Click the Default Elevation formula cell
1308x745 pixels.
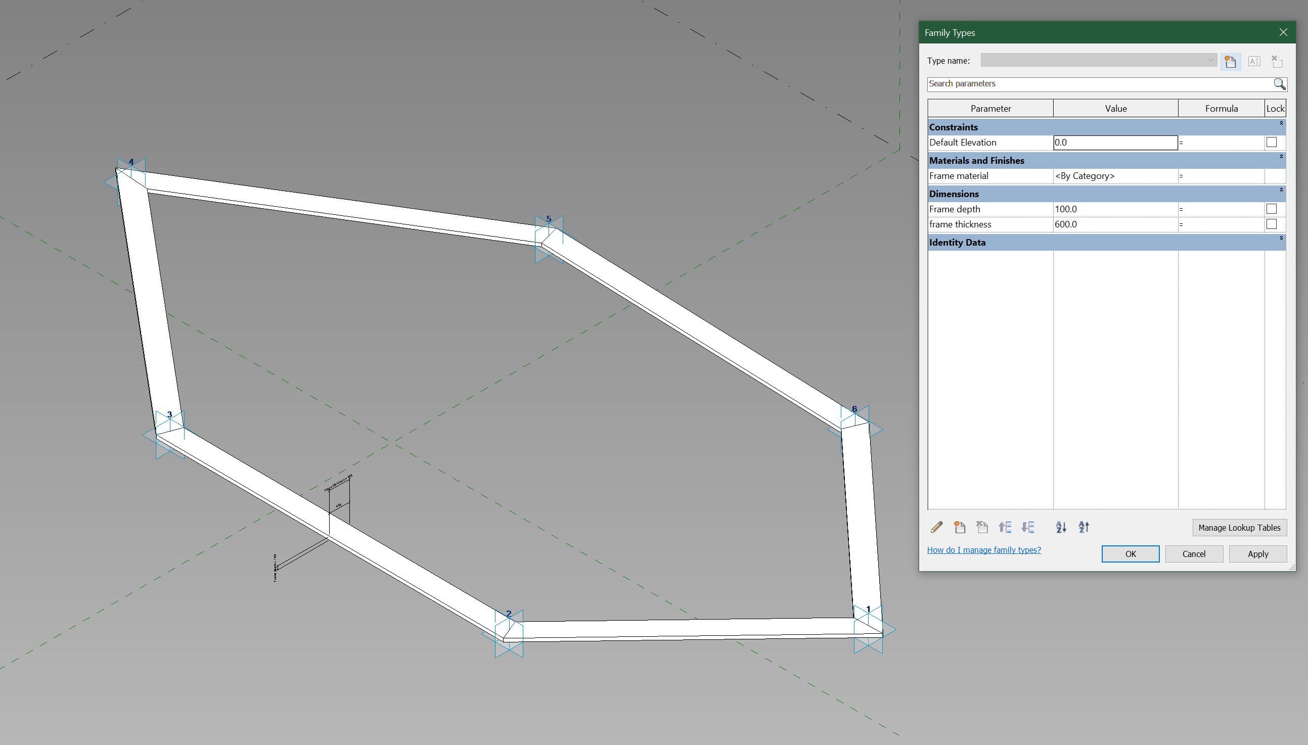1222,143
